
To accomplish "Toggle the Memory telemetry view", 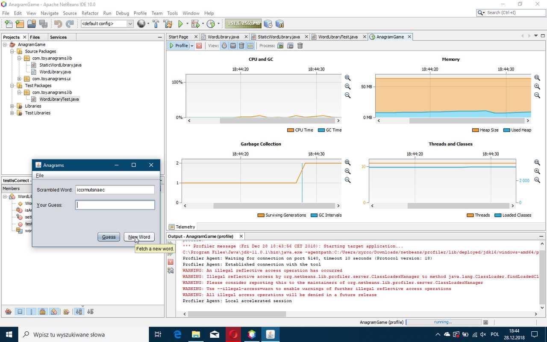I will coord(233,45).
